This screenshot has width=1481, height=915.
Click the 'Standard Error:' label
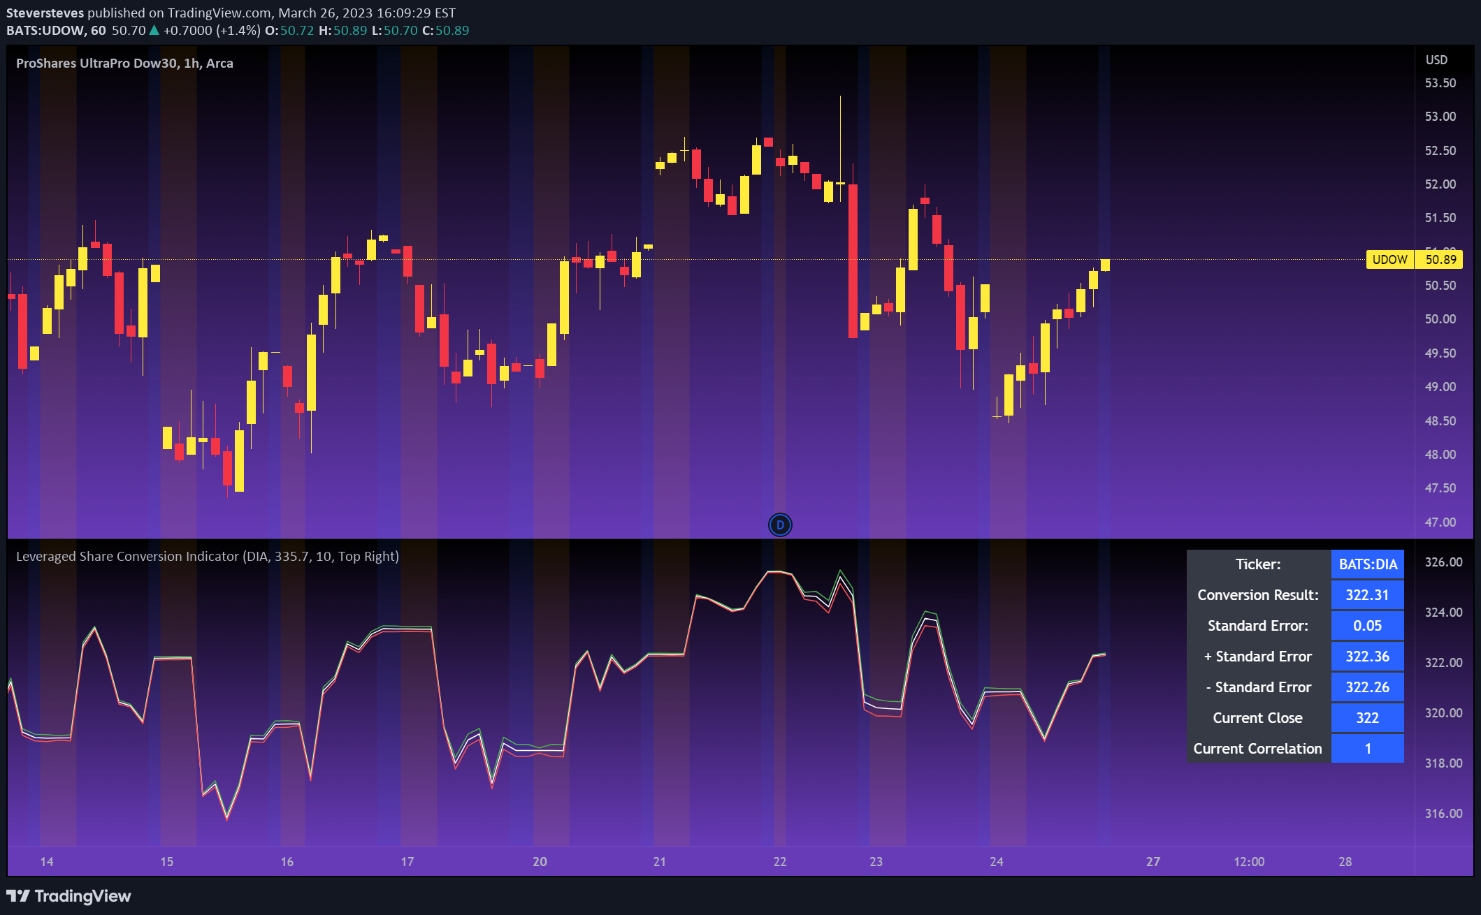(1258, 626)
